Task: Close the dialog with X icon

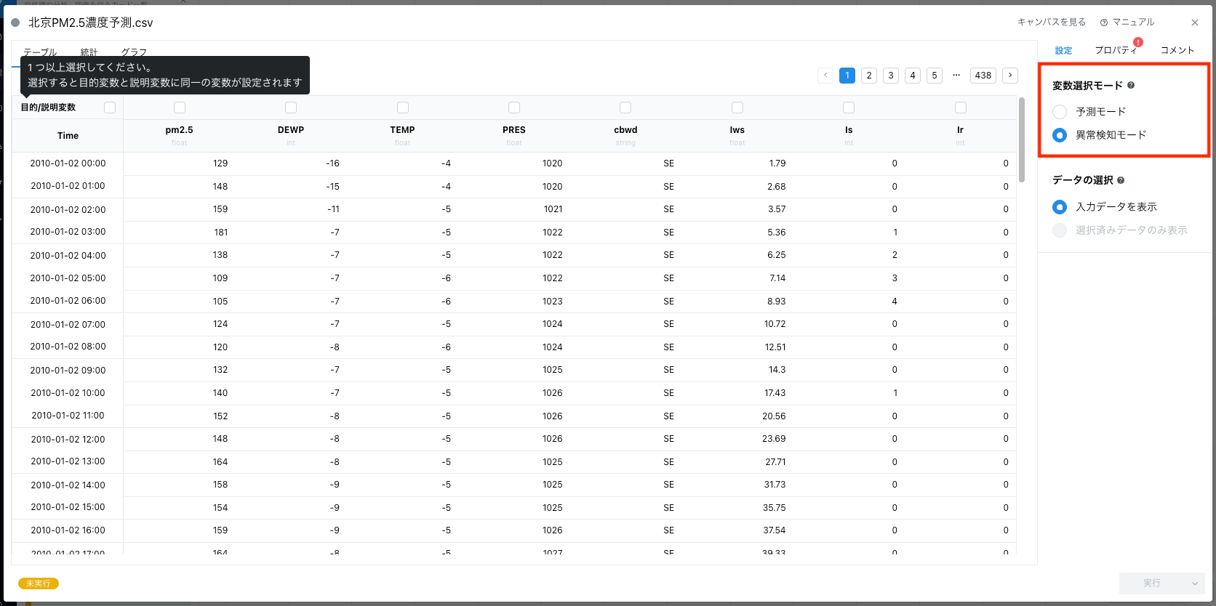Action: [x=1195, y=23]
